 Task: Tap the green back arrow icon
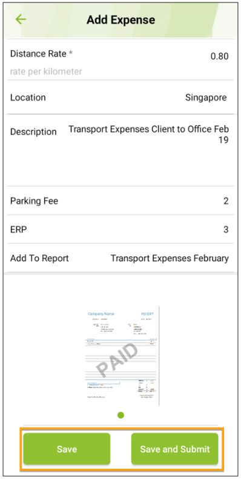point(21,19)
